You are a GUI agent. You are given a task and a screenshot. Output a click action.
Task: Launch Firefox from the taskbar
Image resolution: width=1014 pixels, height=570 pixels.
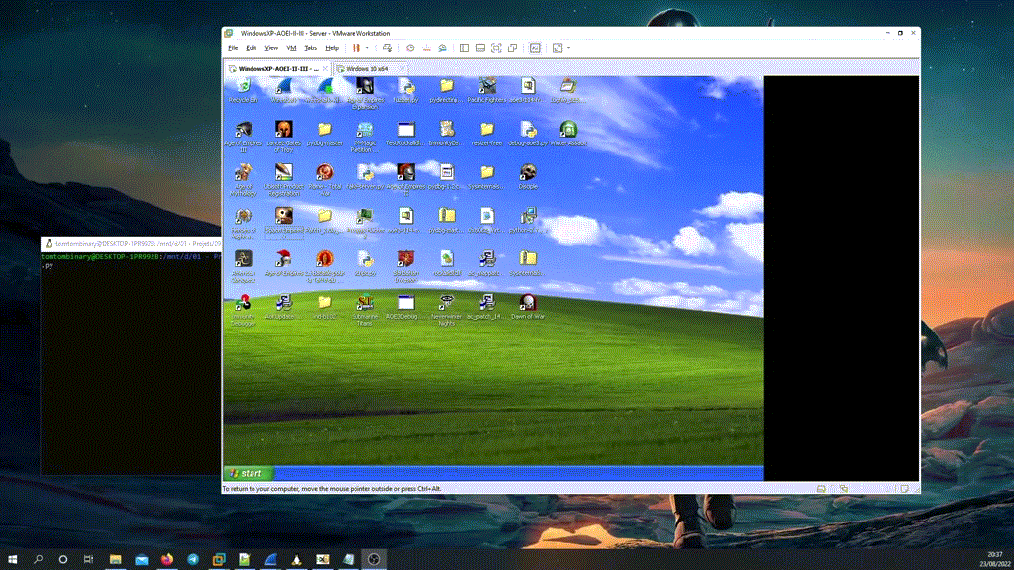(x=167, y=559)
